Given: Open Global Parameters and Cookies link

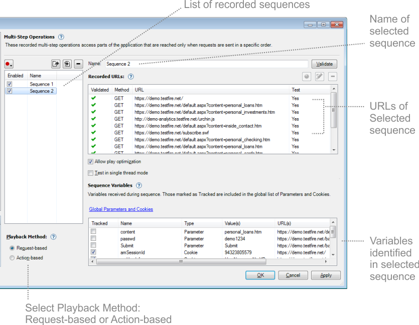Looking at the screenshot, I should click(x=121, y=209).
